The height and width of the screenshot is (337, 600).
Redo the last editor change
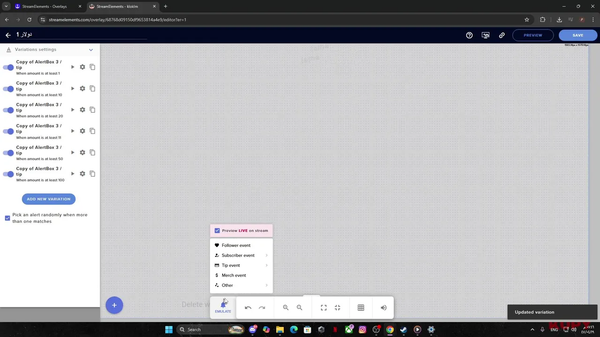pos(262,308)
